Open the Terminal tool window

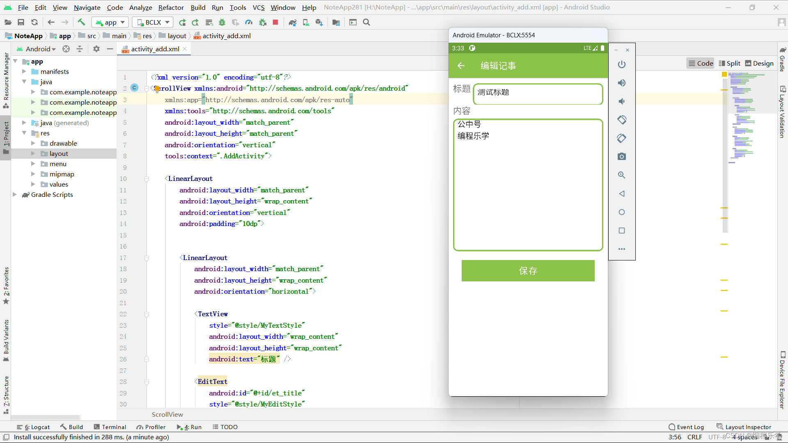point(110,427)
